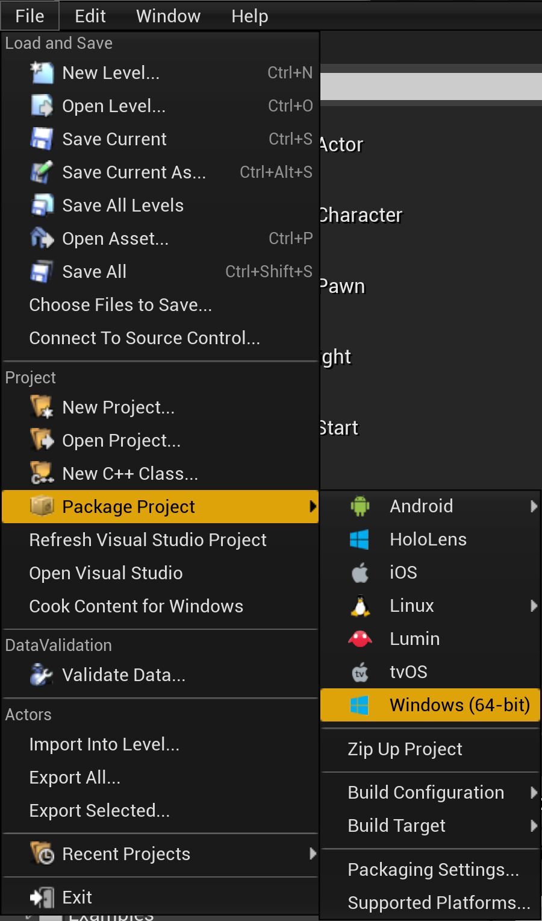This screenshot has height=921, width=542.
Task: Click the Exit door icon
Action: pyautogui.click(x=41, y=896)
